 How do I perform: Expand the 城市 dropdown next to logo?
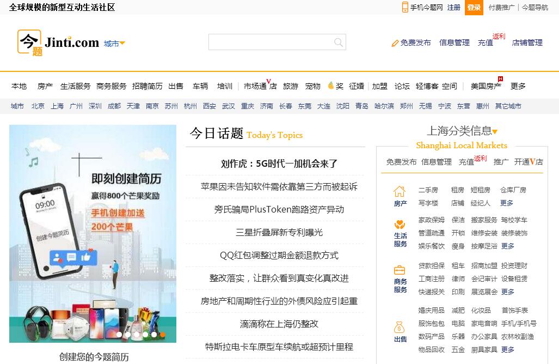pyautogui.click(x=114, y=44)
